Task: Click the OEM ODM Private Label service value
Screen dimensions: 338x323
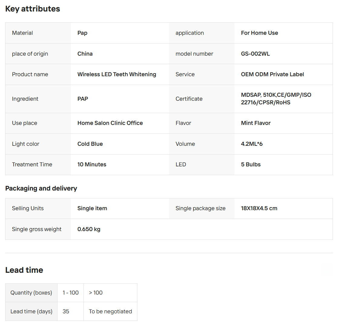Action: pos(272,74)
